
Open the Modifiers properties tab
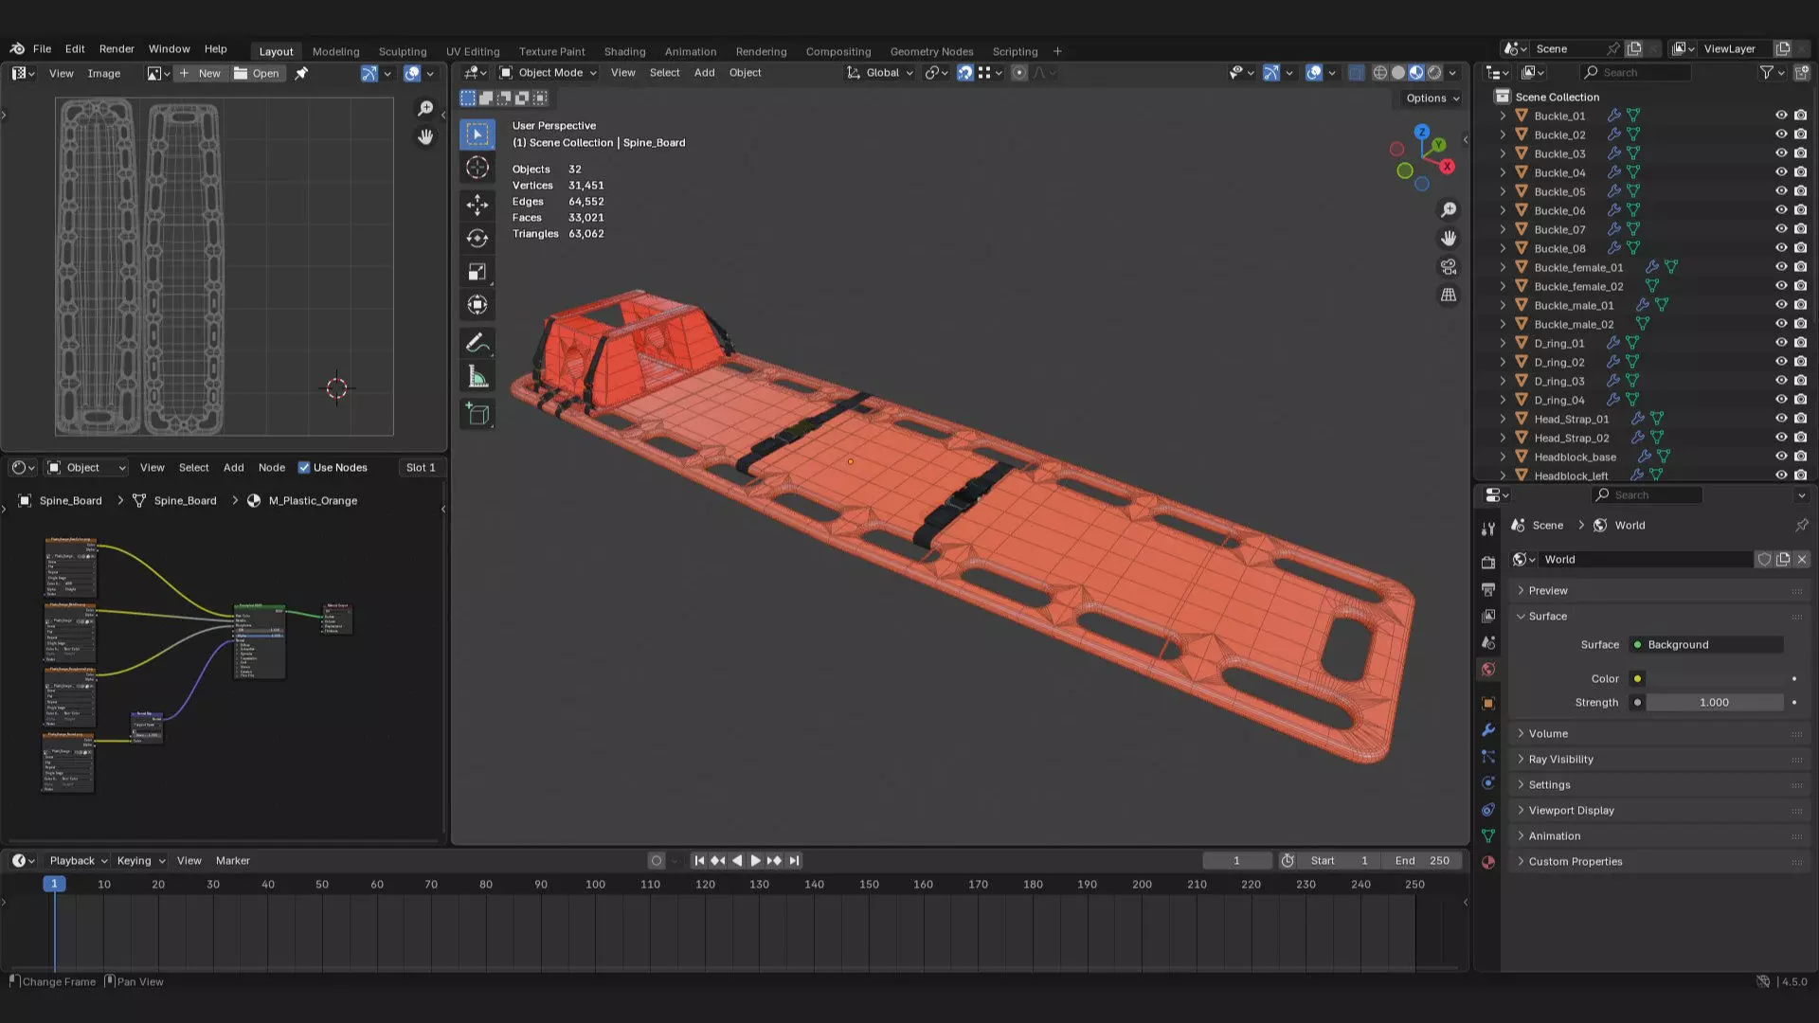click(1488, 729)
